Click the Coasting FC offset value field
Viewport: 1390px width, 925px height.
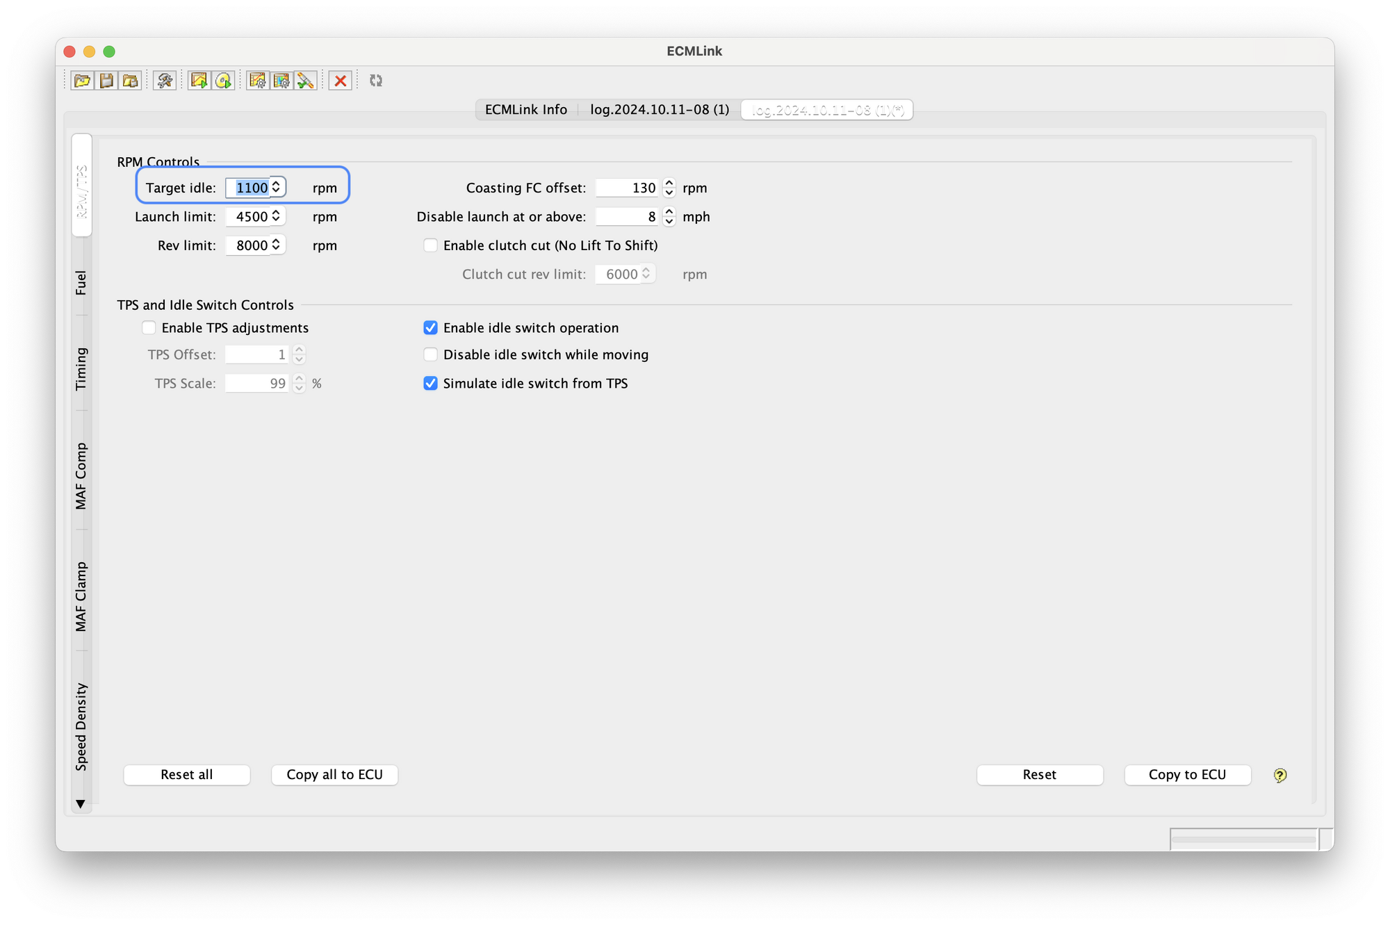(x=628, y=188)
